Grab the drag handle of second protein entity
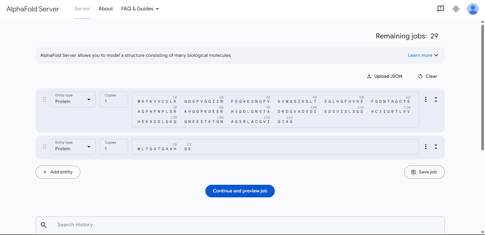Viewport: 485px width, 235px height. click(x=44, y=147)
